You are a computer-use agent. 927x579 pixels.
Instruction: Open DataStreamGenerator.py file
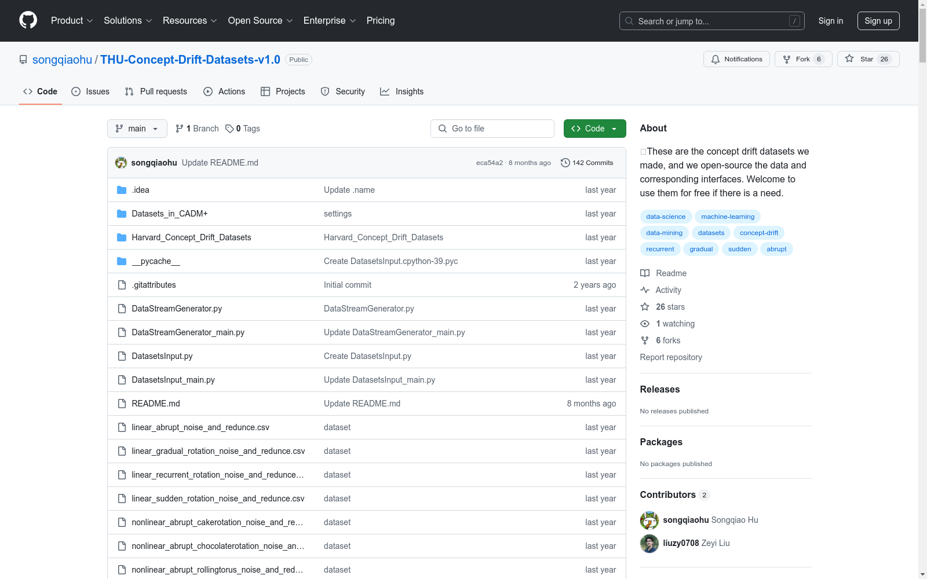coord(177,309)
